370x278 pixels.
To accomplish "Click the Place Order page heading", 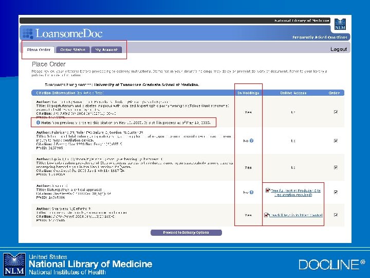I will pos(49,64).
